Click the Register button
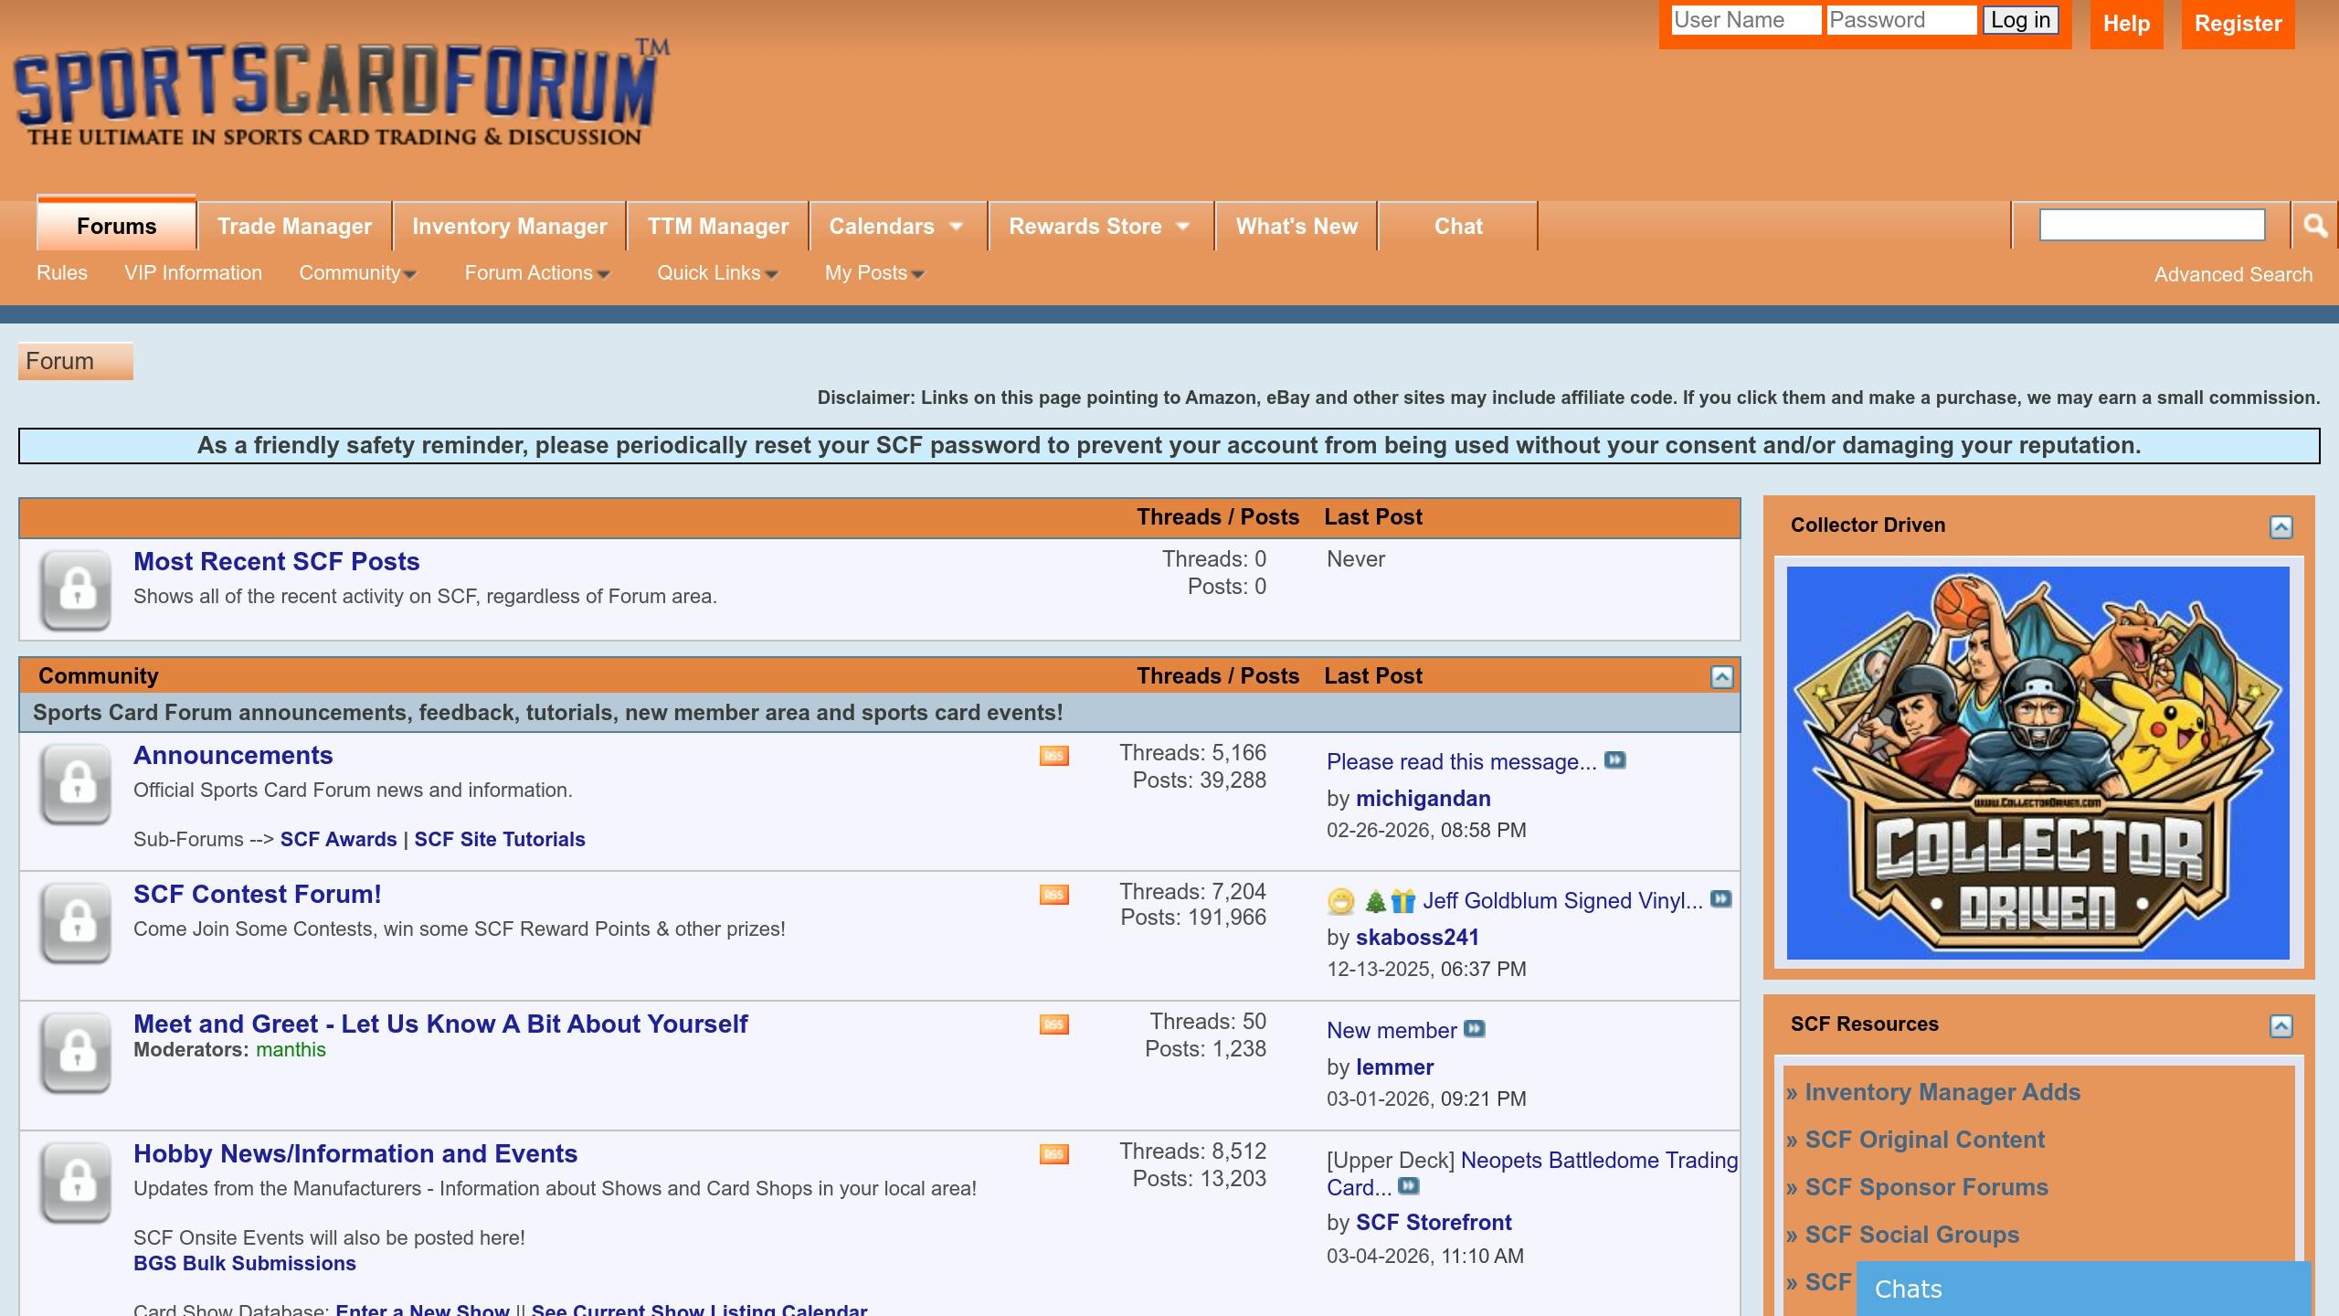The width and height of the screenshot is (2339, 1316). [x=2238, y=24]
